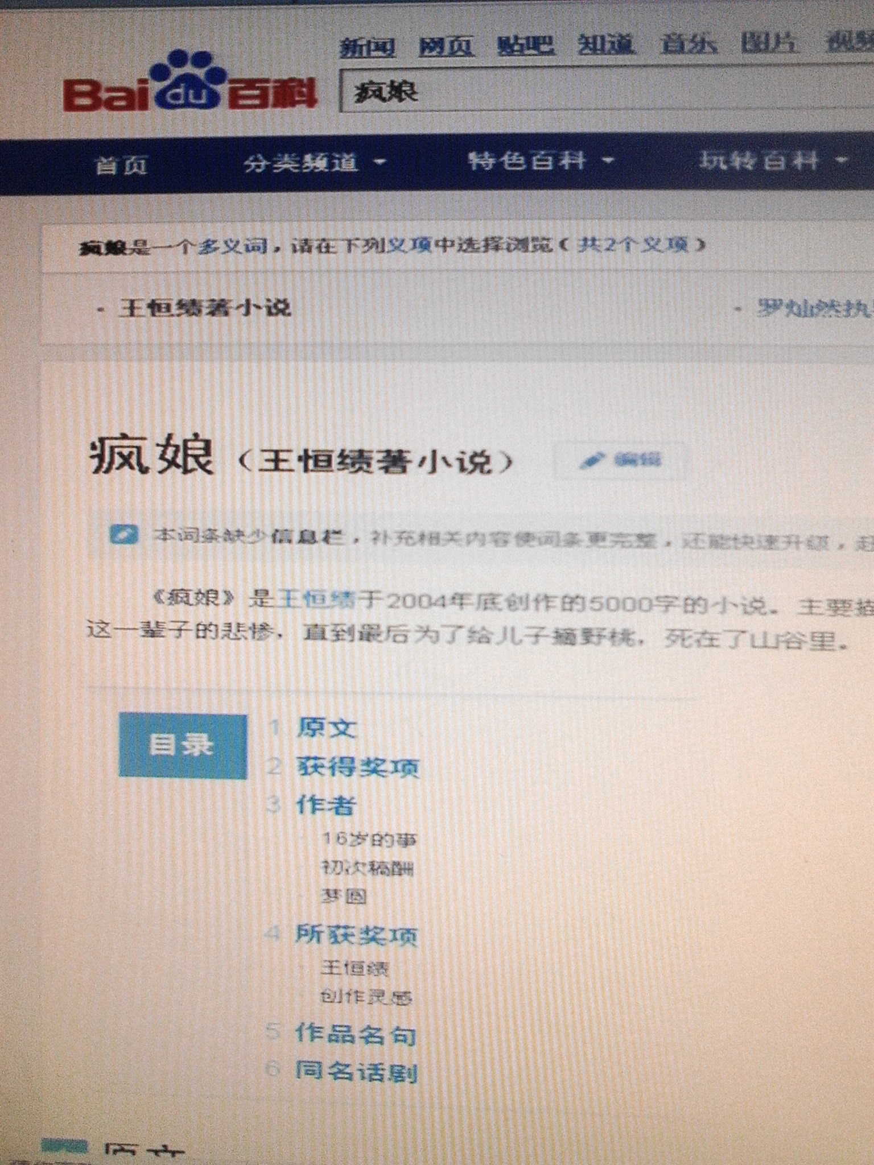This screenshot has height=1165, width=874.
Task: Click the 王恒绩 author link in summary
Action: coord(316,600)
